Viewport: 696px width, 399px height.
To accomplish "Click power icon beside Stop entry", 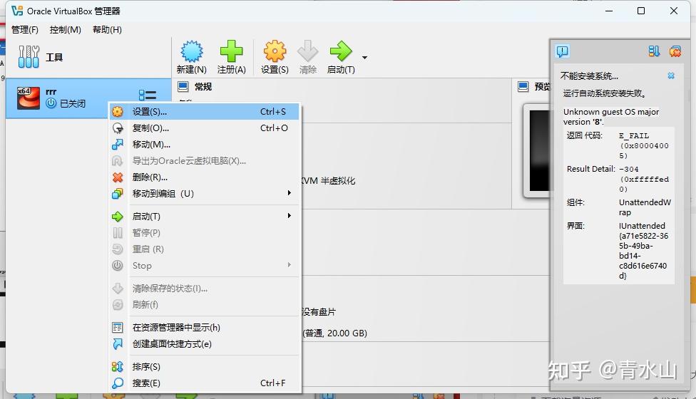I will click(x=118, y=266).
